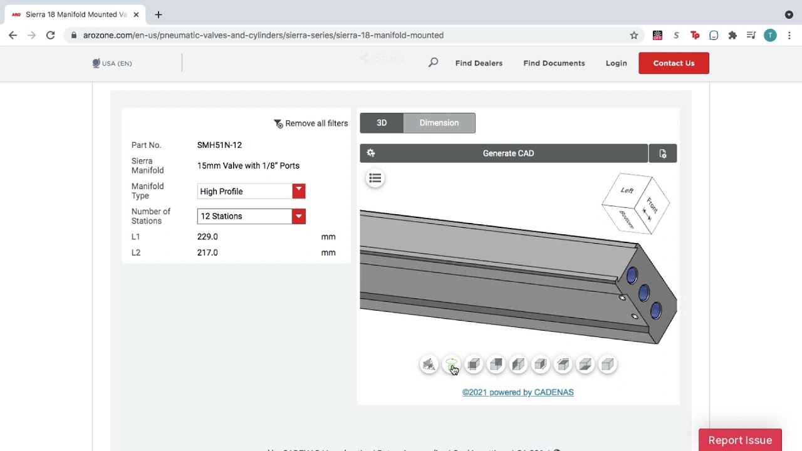Viewport: 802px width, 451px height.
Task: Close the Sierra 18 Manifold Mounted tab
Action: click(136, 14)
